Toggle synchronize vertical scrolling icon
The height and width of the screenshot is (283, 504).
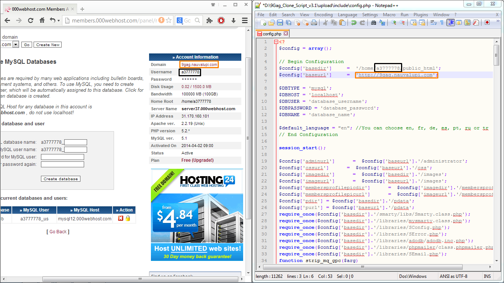coord(414,22)
